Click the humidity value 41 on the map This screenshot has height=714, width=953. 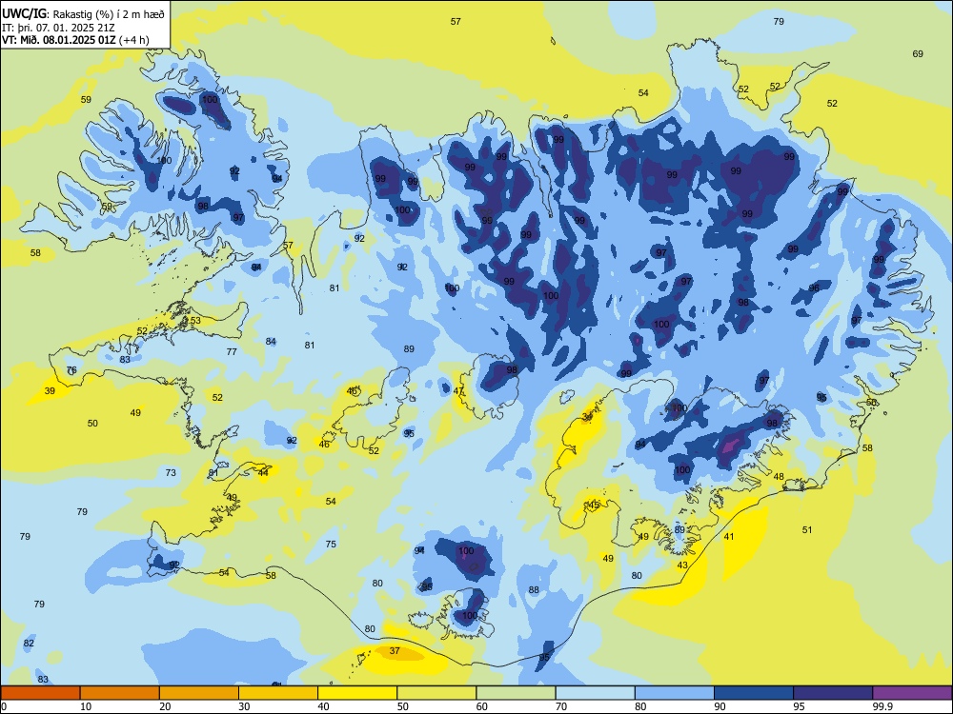[729, 537]
